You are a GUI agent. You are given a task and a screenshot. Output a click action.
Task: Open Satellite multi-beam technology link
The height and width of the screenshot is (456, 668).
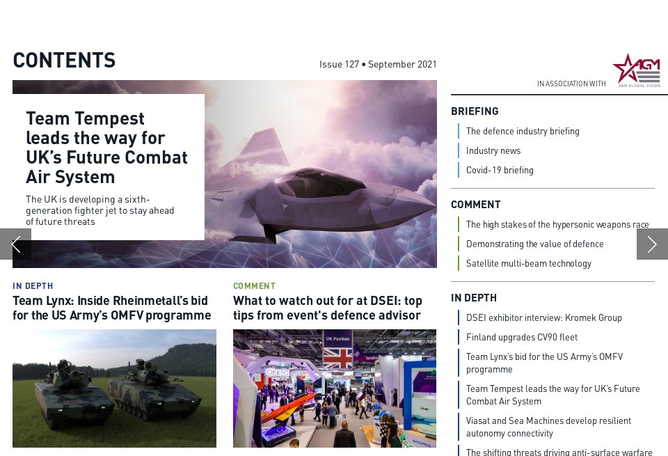click(x=528, y=263)
